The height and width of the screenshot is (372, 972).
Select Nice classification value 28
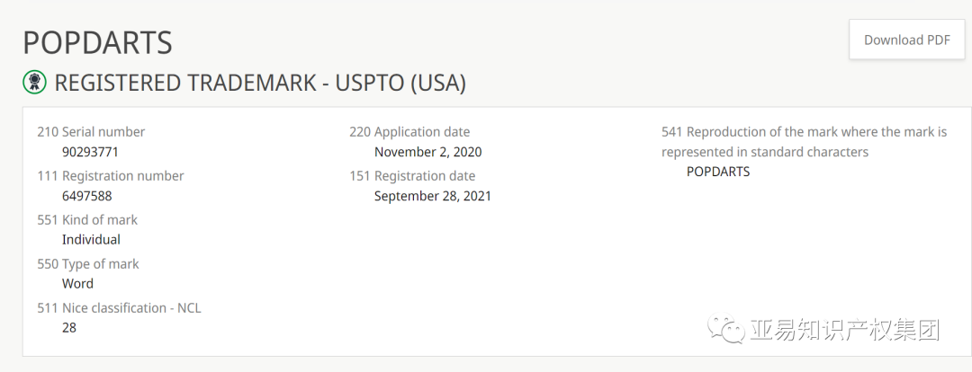coord(69,328)
